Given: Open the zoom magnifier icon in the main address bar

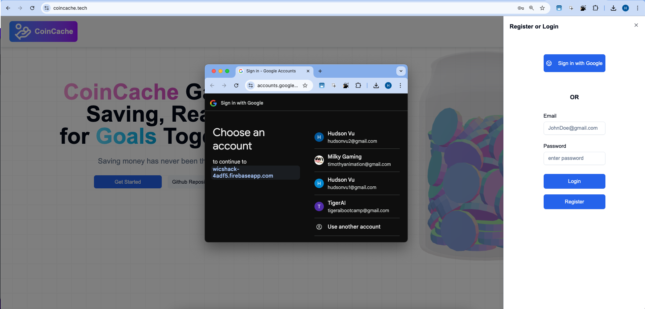Looking at the screenshot, I should tap(532, 8).
